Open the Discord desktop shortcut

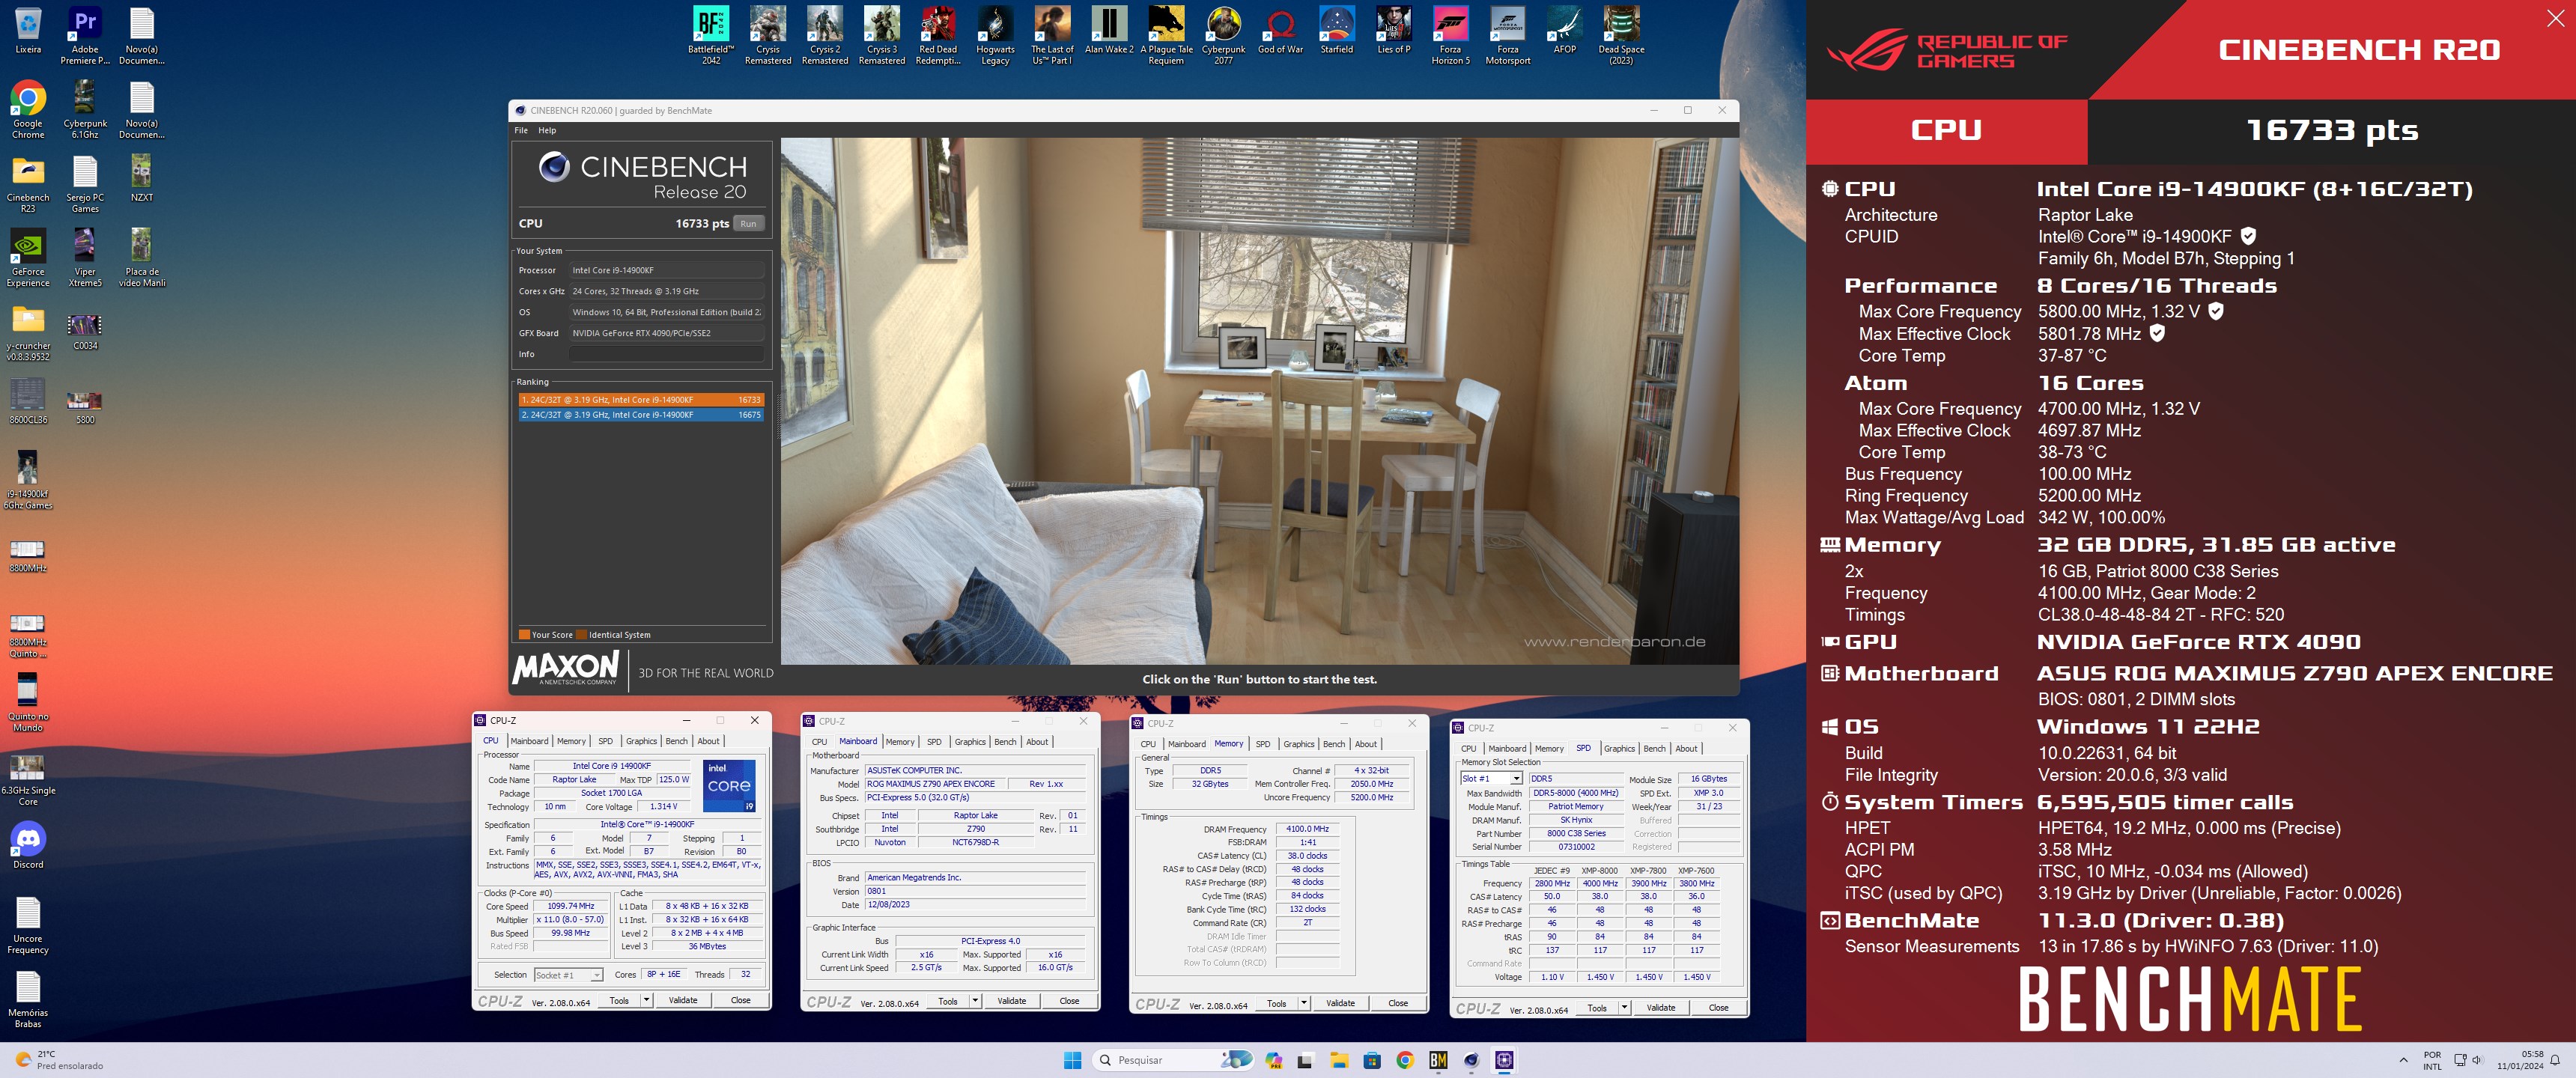pos(28,845)
